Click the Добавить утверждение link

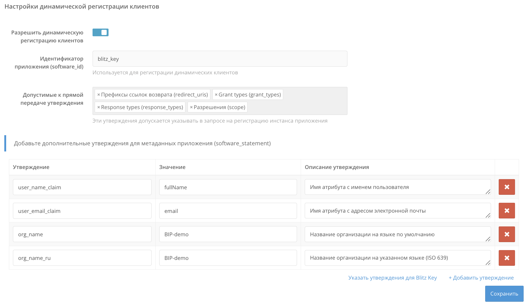click(x=481, y=278)
